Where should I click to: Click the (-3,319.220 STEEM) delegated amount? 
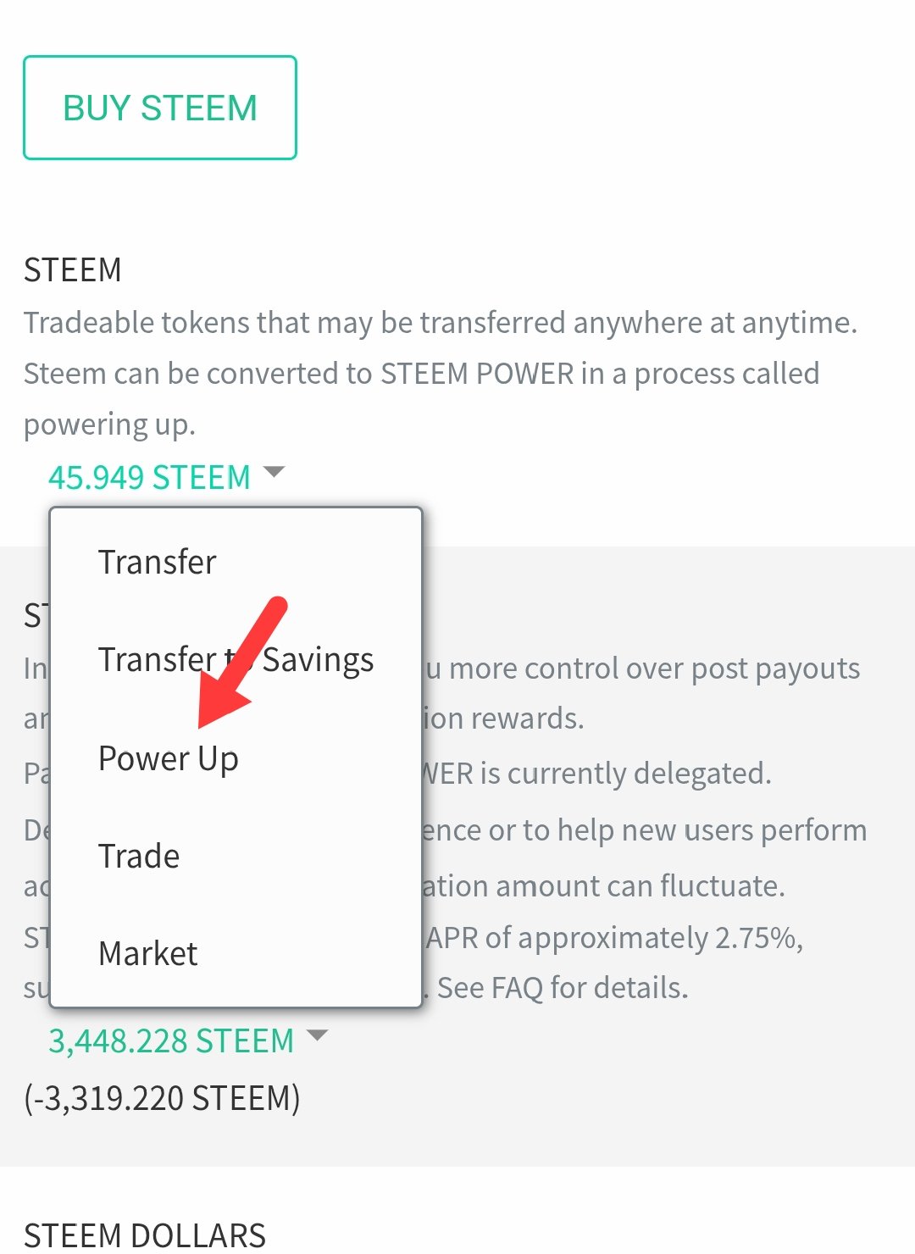[x=162, y=1098]
